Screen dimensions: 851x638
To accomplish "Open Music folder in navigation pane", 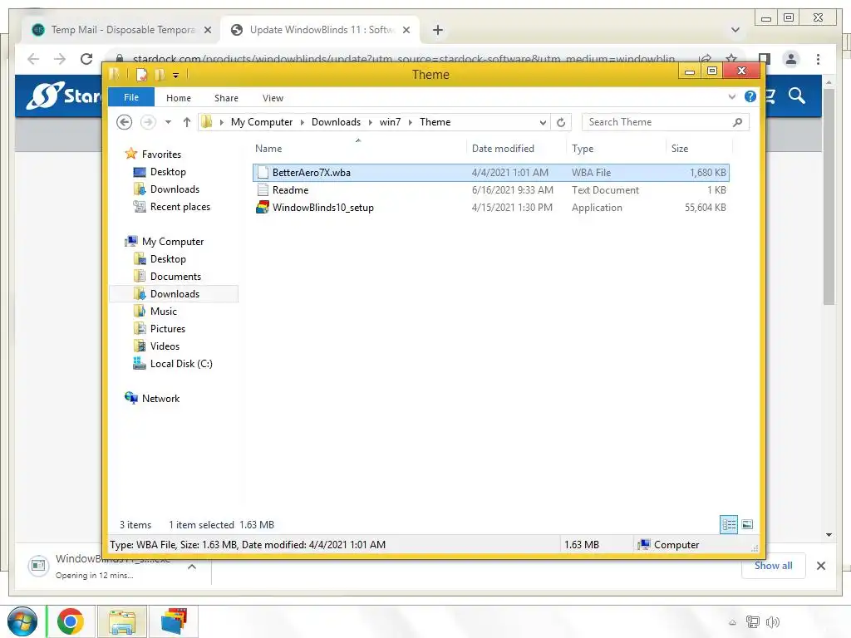I will [x=164, y=312].
